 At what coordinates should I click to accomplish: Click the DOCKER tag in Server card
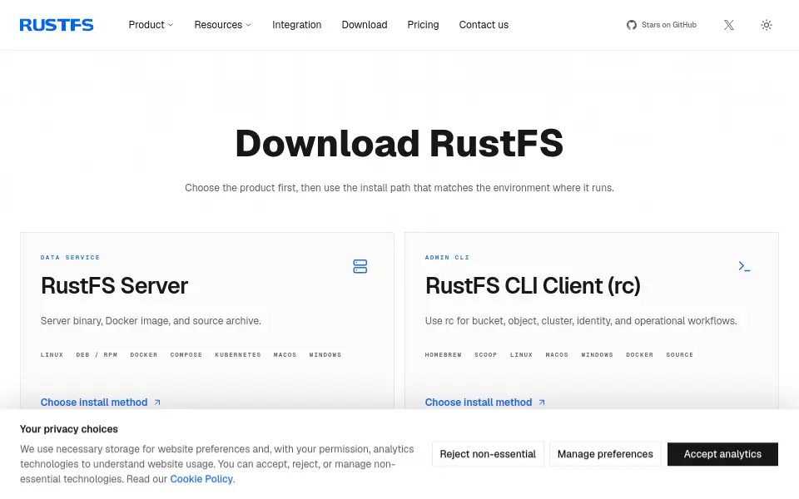[144, 355]
